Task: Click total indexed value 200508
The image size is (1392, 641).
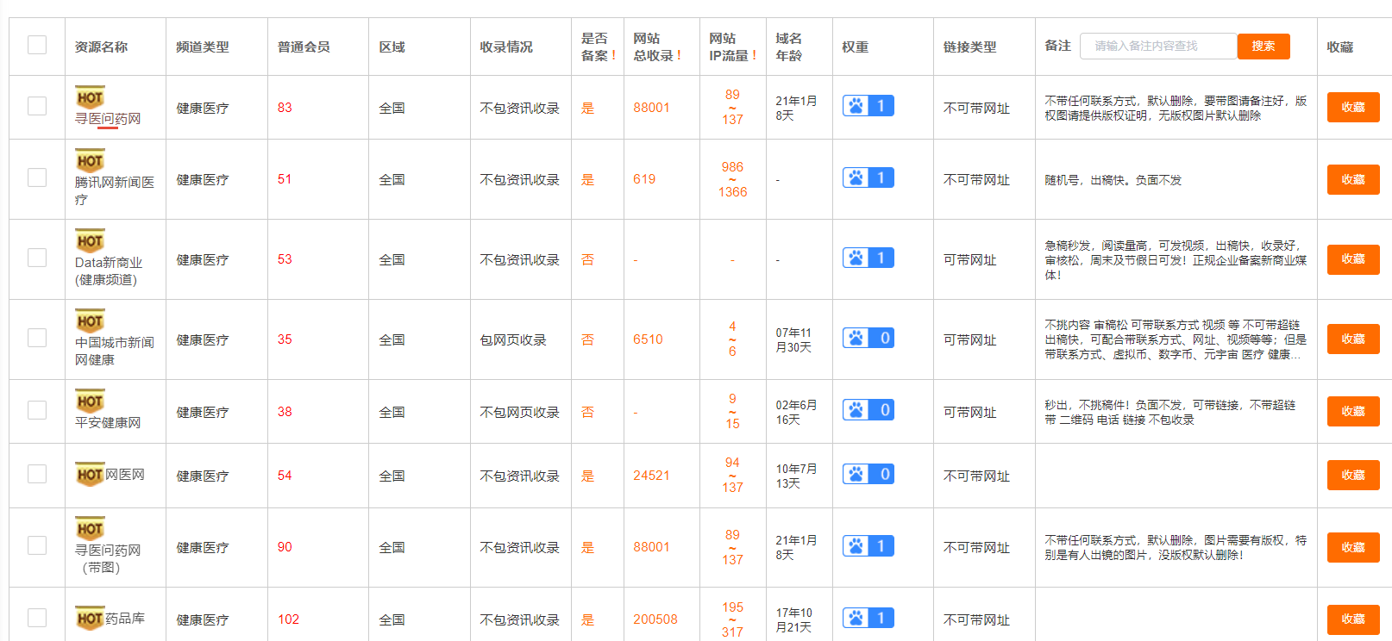Action: [655, 619]
